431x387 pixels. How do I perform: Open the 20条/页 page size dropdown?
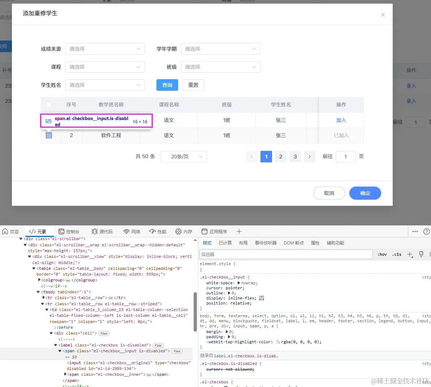[x=184, y=157]
